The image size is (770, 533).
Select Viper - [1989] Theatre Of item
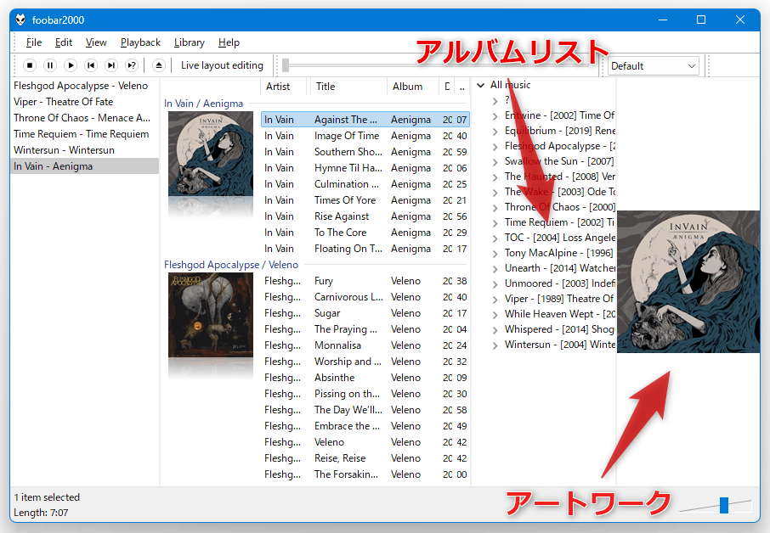pyautogui.click(x=559, y=299)
